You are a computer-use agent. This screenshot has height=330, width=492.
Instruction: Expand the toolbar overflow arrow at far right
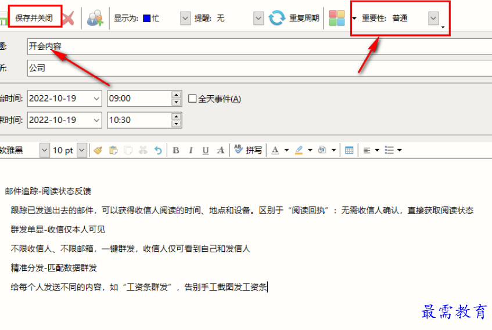[x=443, y=27]
